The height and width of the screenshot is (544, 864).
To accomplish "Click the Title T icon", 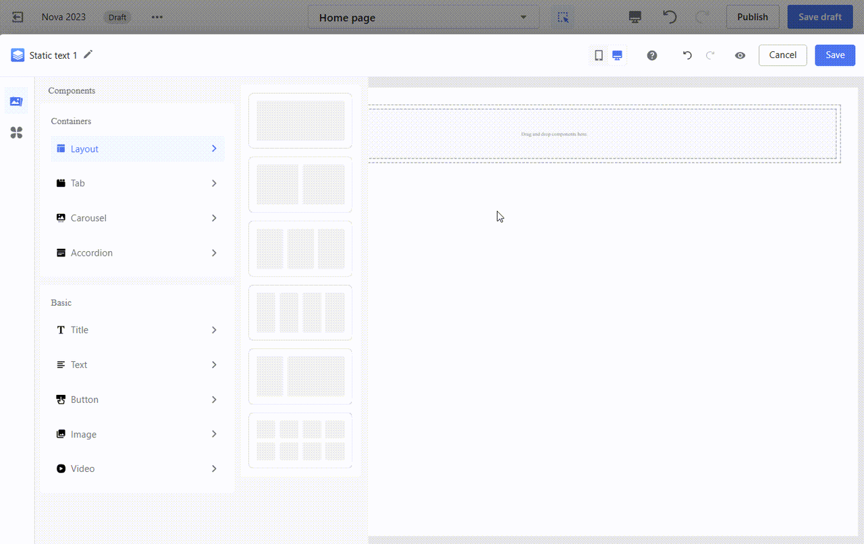I will pos(61,330).
